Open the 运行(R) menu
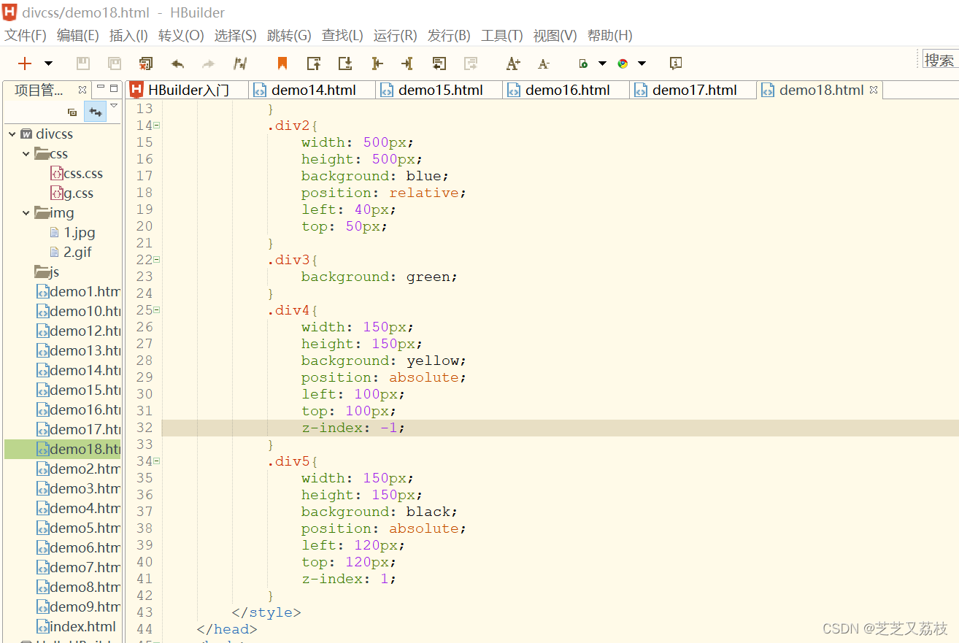The image size is (959, 643). (x=395, y=35)
